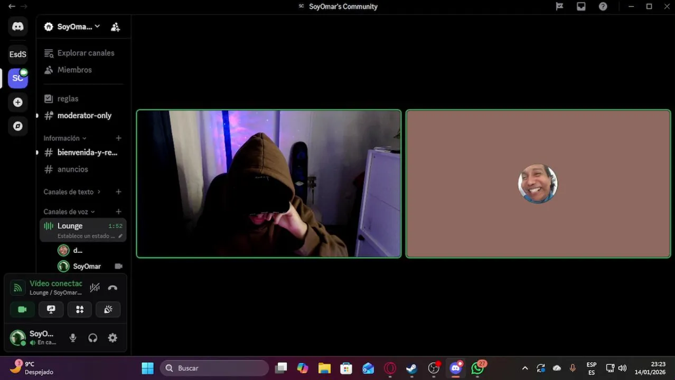
Task: Open Steam from taskbar
Action: 411,368
